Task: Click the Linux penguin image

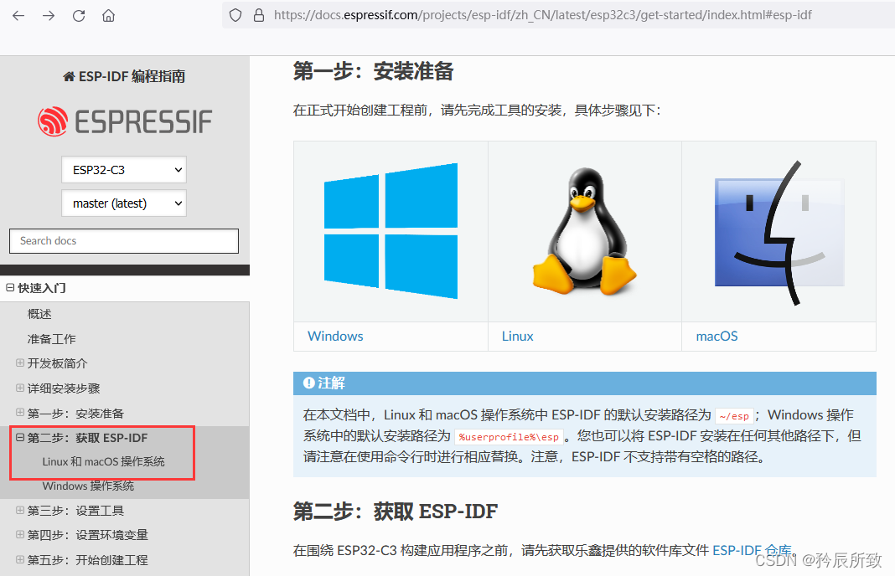Action: [x=584, y=231]
